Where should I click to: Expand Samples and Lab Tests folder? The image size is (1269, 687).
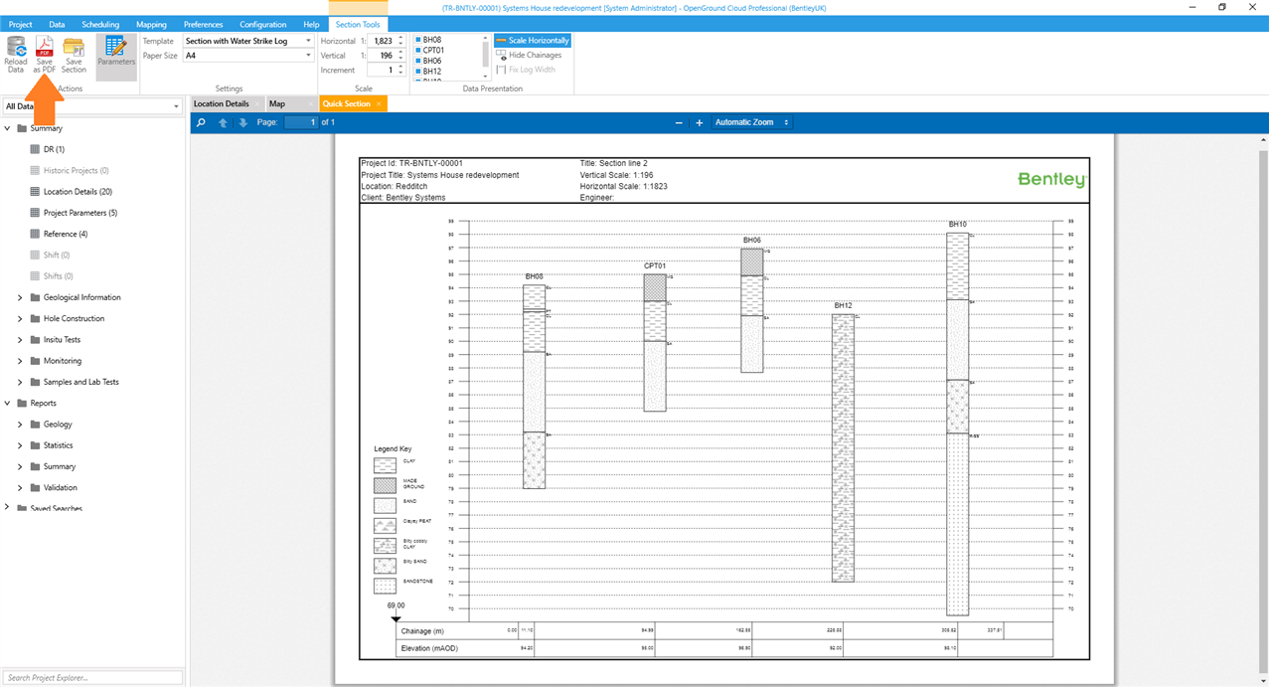point(20,382)
